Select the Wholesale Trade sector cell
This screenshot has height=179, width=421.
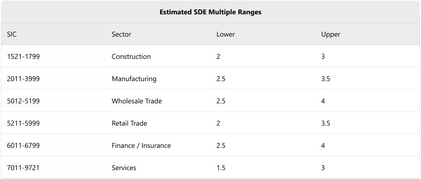click(x=137, y=101)
